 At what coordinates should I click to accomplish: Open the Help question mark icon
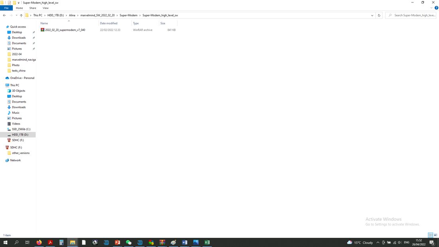pos(436,8)
